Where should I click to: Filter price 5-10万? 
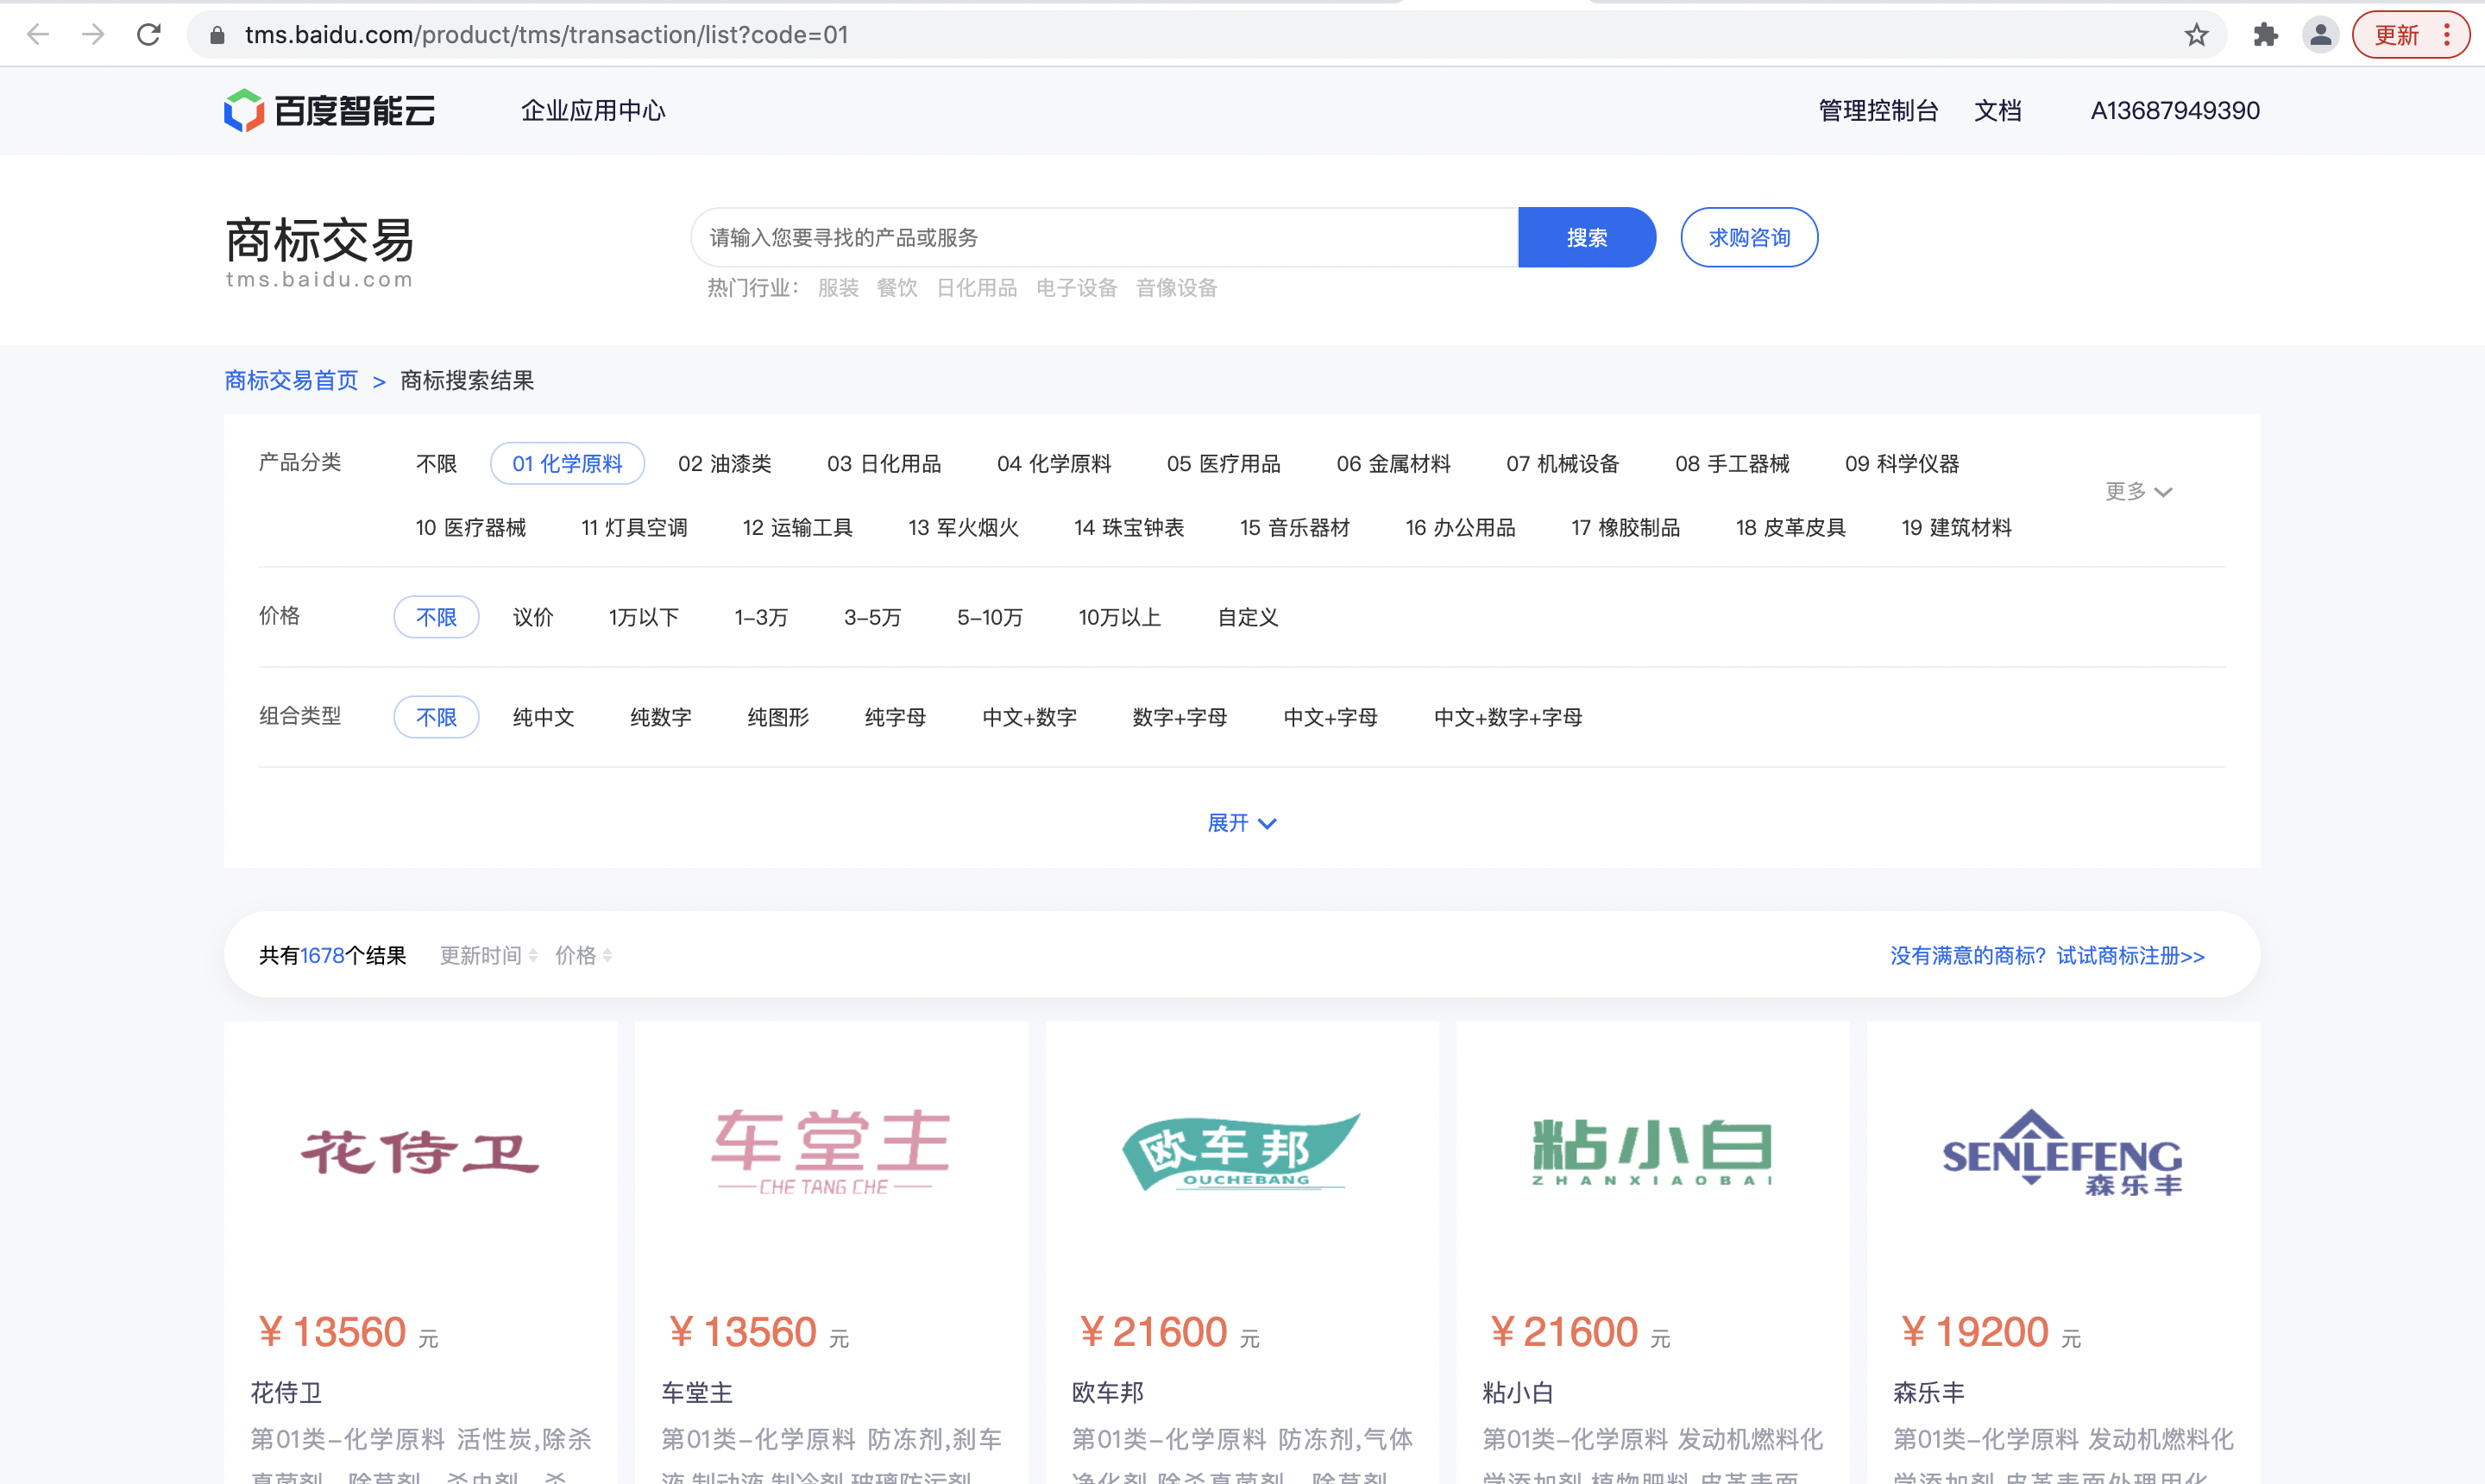(990, 617)
